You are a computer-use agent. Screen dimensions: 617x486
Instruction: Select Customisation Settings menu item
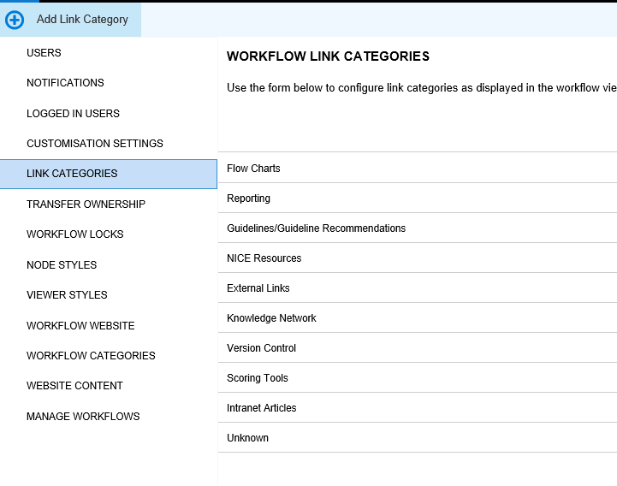pyautogui.click(x=94, y=144)
